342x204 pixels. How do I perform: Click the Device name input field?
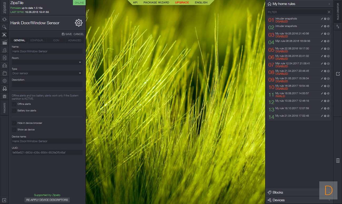point(47,141)
